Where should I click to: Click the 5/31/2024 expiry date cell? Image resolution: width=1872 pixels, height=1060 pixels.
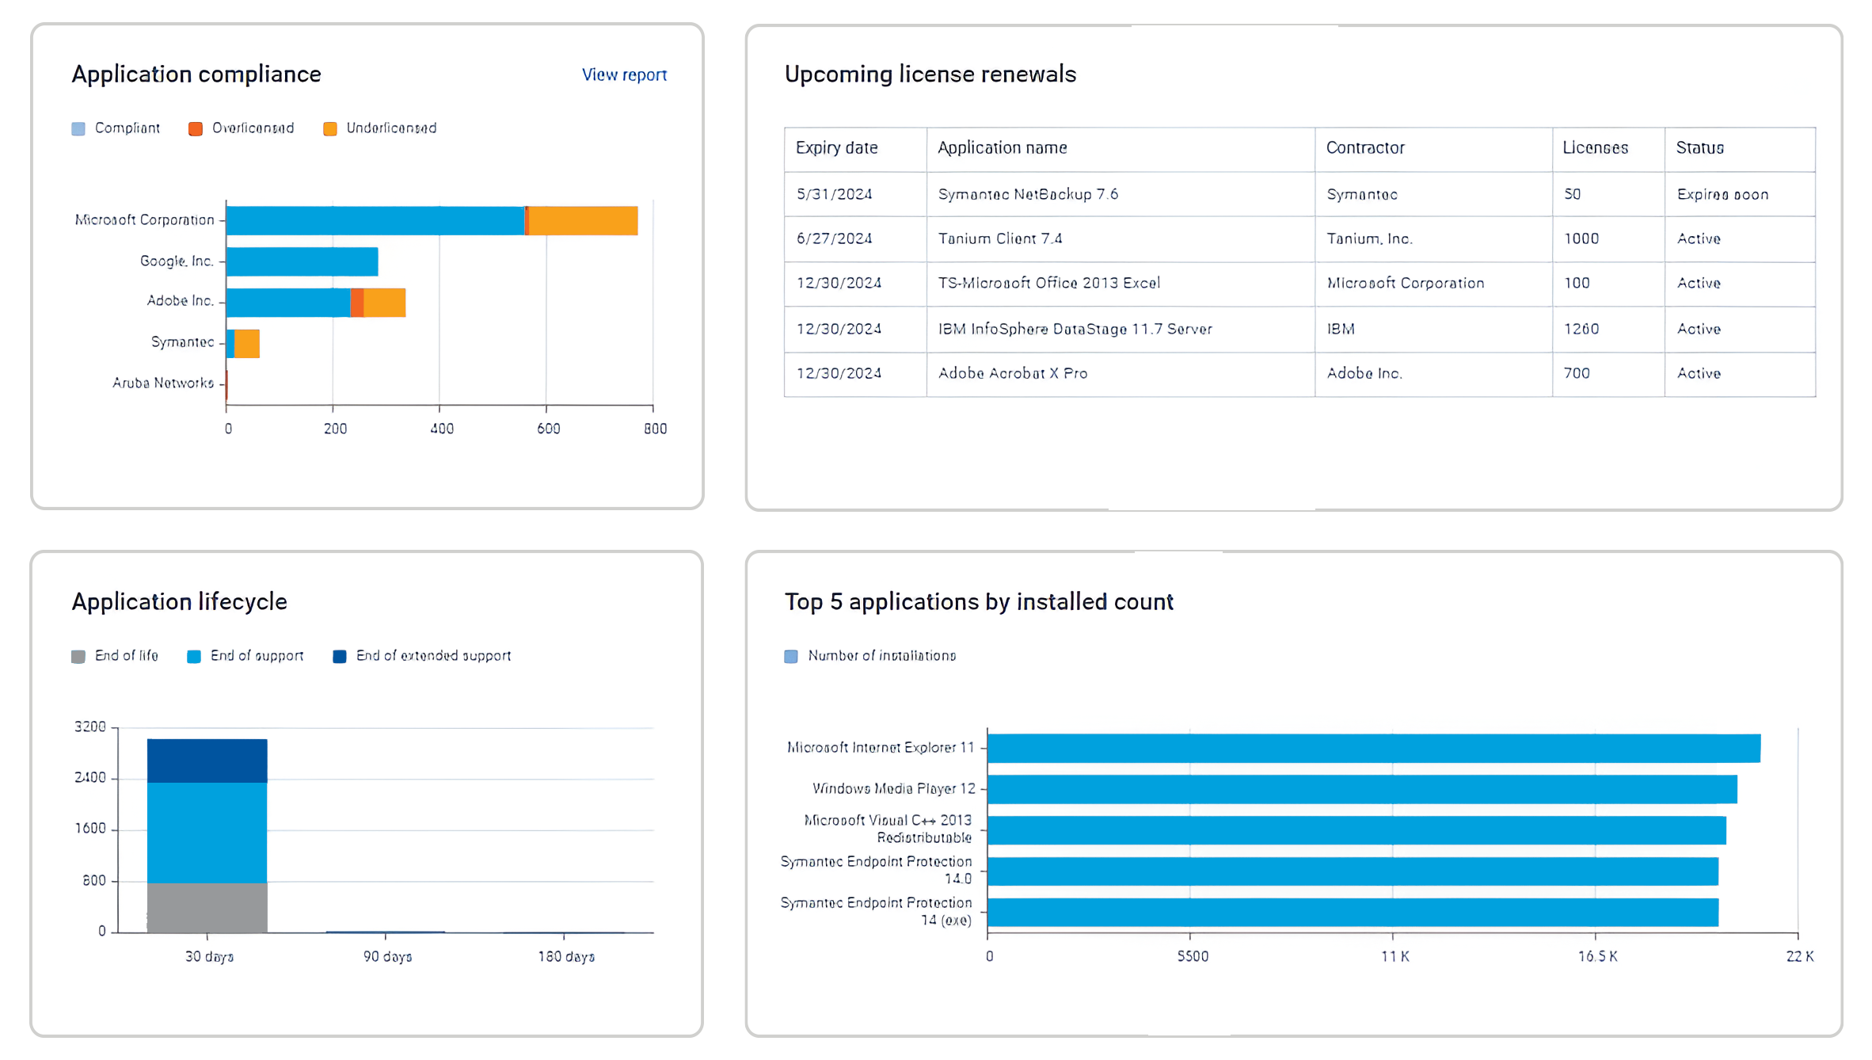pyautogui.click(x=855, y=194)
